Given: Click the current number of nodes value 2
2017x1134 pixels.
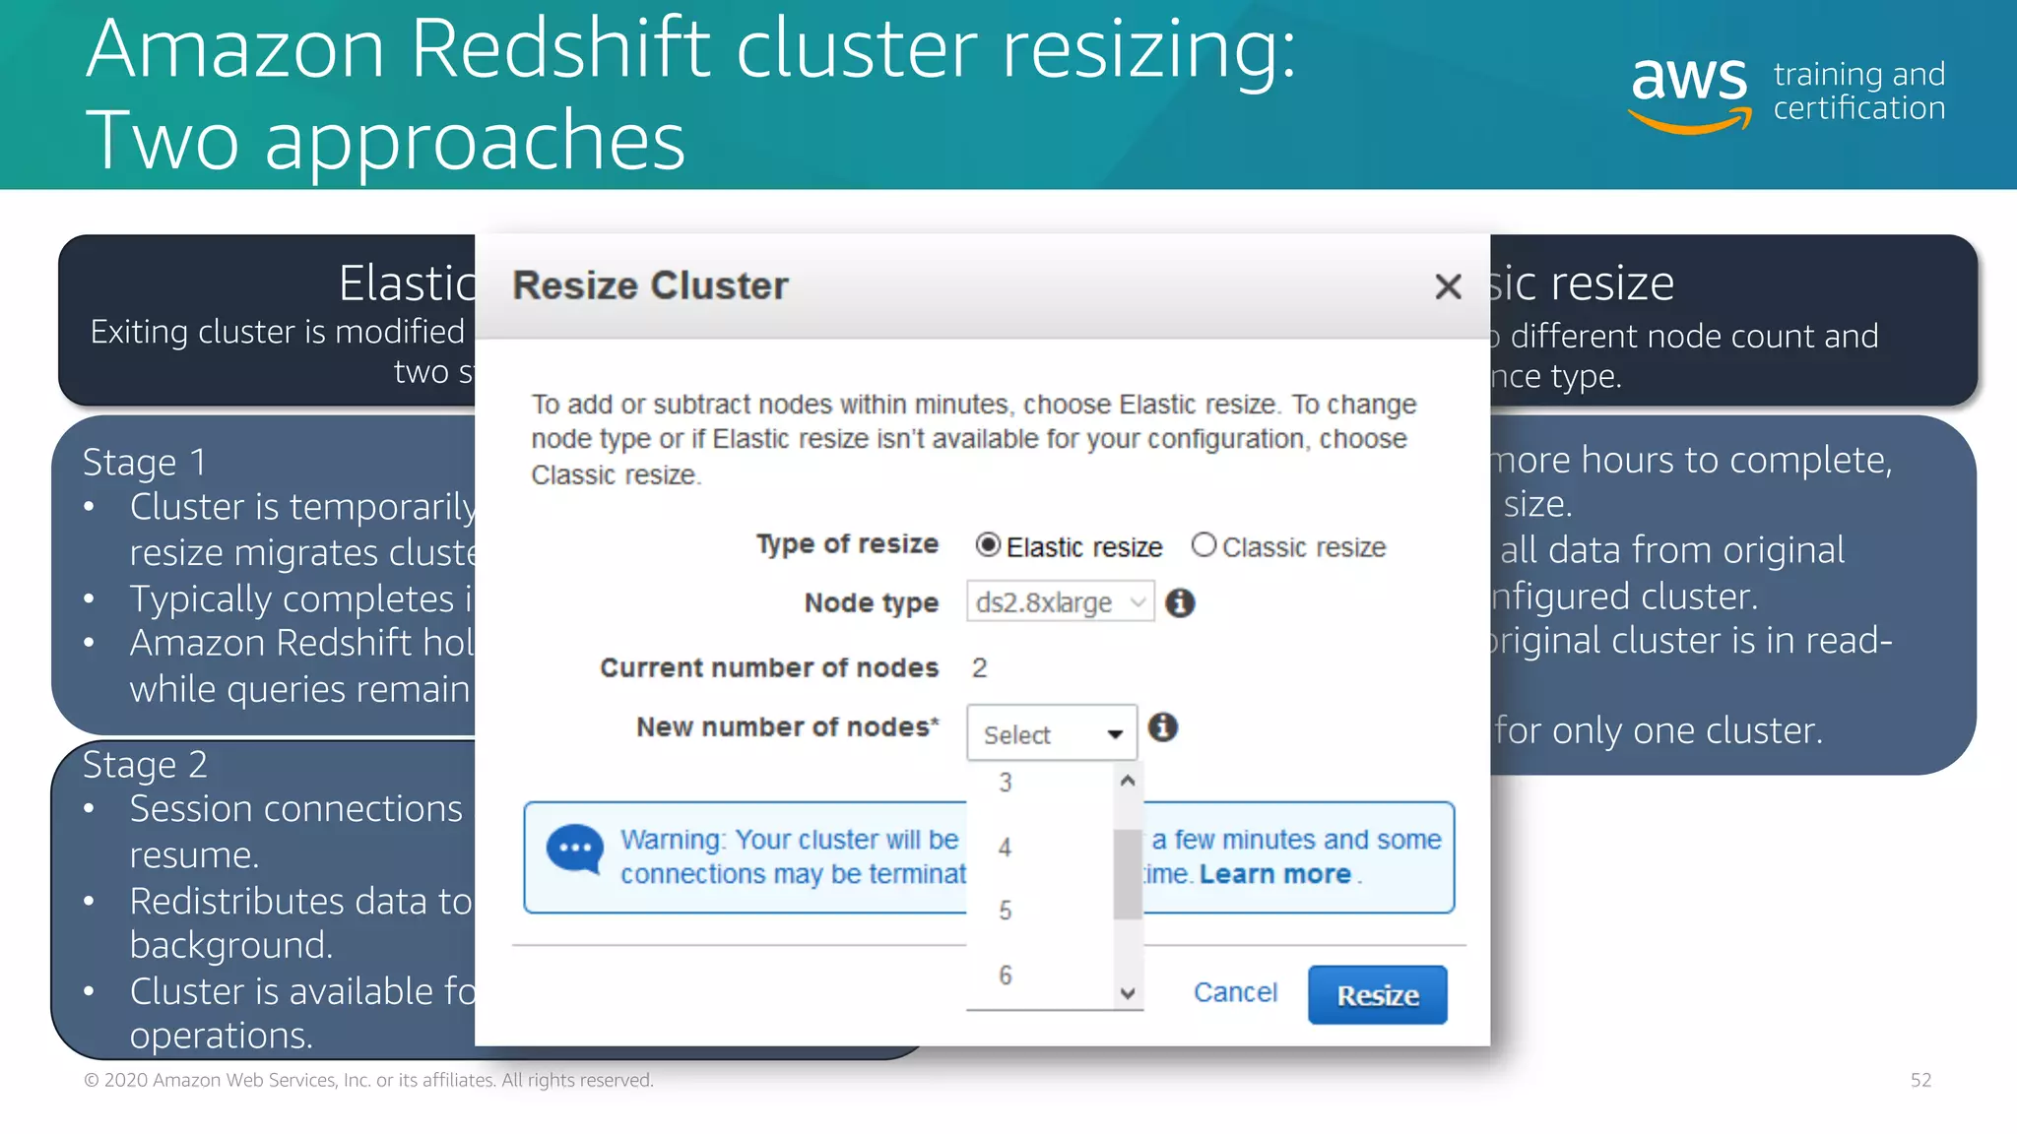Looking at the screenshot, I should [x=979, y=667].
